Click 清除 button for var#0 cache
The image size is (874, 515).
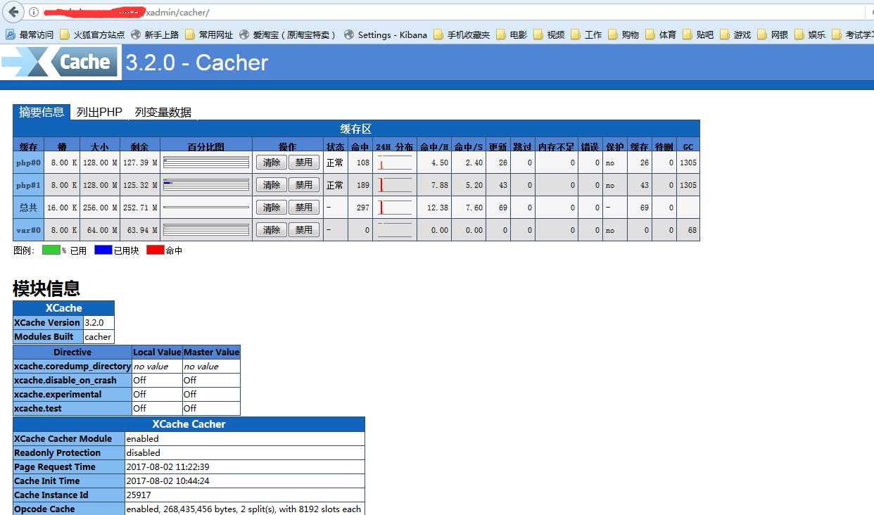(271, 230)
